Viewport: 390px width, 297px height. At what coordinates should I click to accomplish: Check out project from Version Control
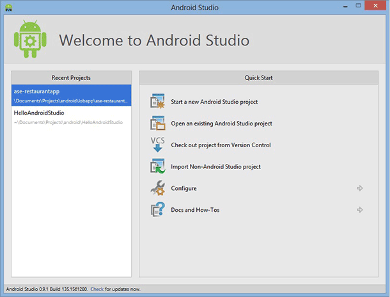point(221,145)
